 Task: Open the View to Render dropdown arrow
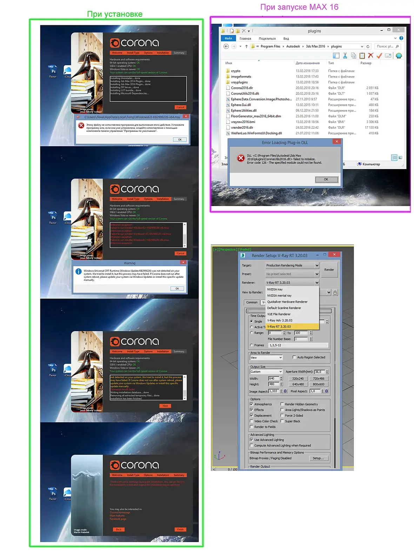[329, 292]
